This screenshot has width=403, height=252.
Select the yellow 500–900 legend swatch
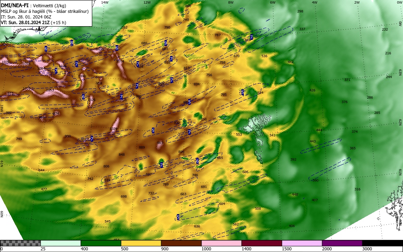pyautogui.click(x=141, y=243)
